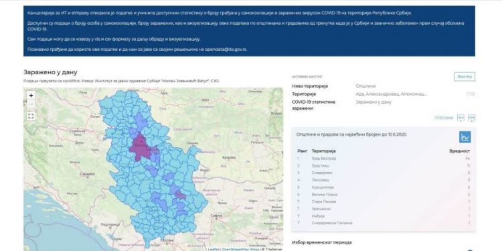Click the Подгорица city label on map
This screenshot has height=251, width=502.
pyautogui.click(x=110, y=225)
